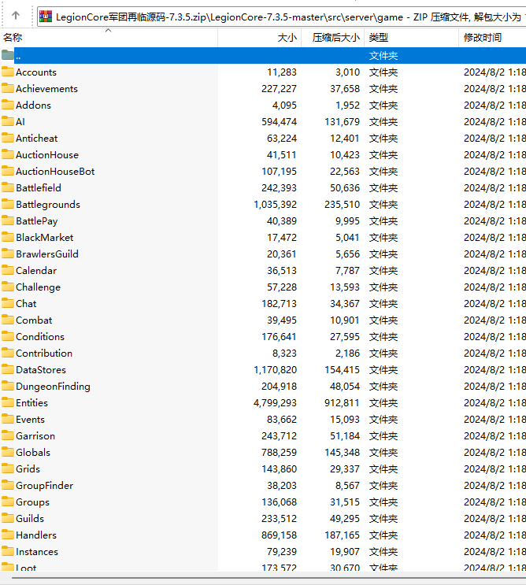Select the Globals folder name
This screenshot has height=585, width=526.
pyautogui.click(x=33, y=452)
